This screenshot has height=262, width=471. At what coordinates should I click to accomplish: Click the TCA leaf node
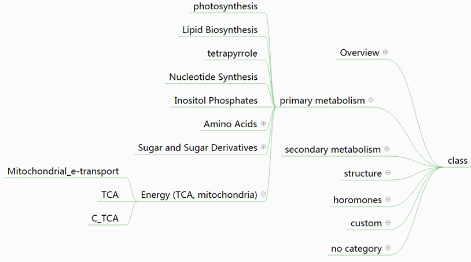tap(110, 195)
